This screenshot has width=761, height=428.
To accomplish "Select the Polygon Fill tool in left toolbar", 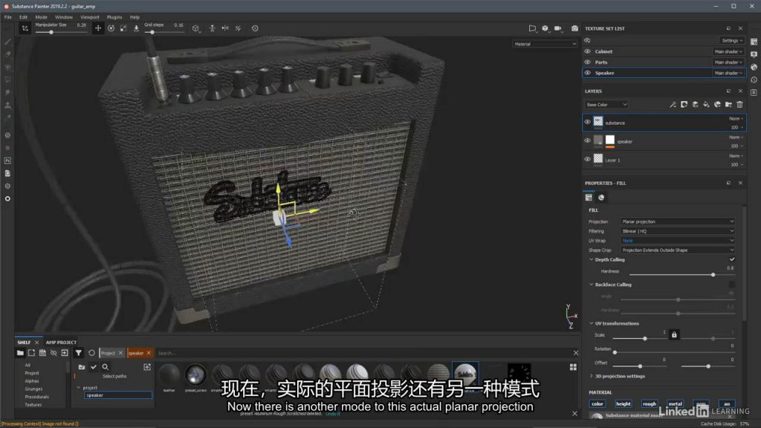I will 7,80.
